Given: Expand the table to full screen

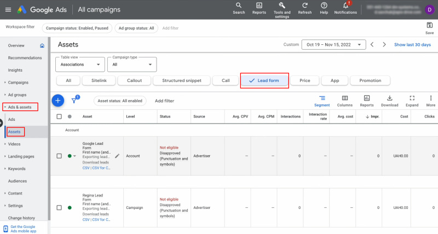Looking at the screenshot, I should 412,101.
